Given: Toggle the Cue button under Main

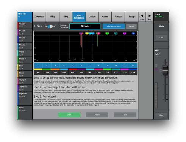Looking at the screenshot, I should 161,37.
